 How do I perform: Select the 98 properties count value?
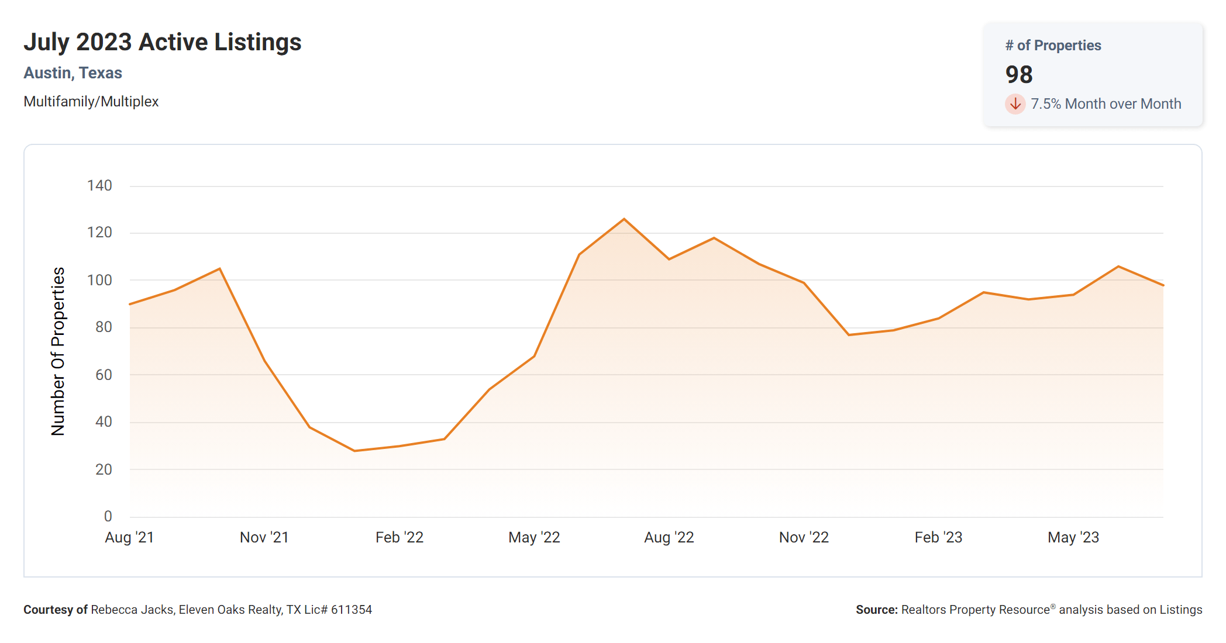pyautogui.click(x=1019, y=75)
